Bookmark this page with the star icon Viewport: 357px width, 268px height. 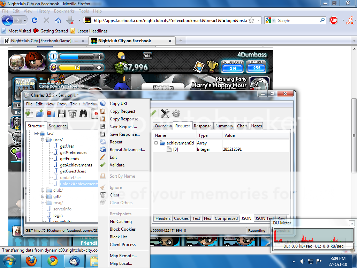[x=251, y=21]
